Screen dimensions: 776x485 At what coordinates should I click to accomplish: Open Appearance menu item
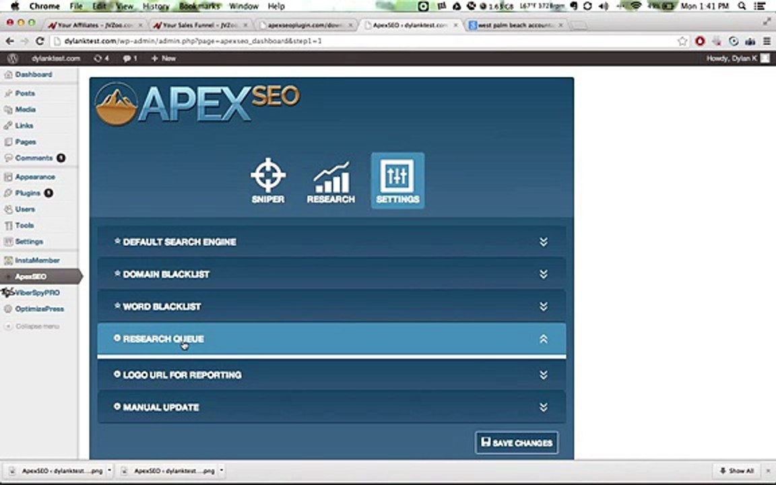point(34,176)
